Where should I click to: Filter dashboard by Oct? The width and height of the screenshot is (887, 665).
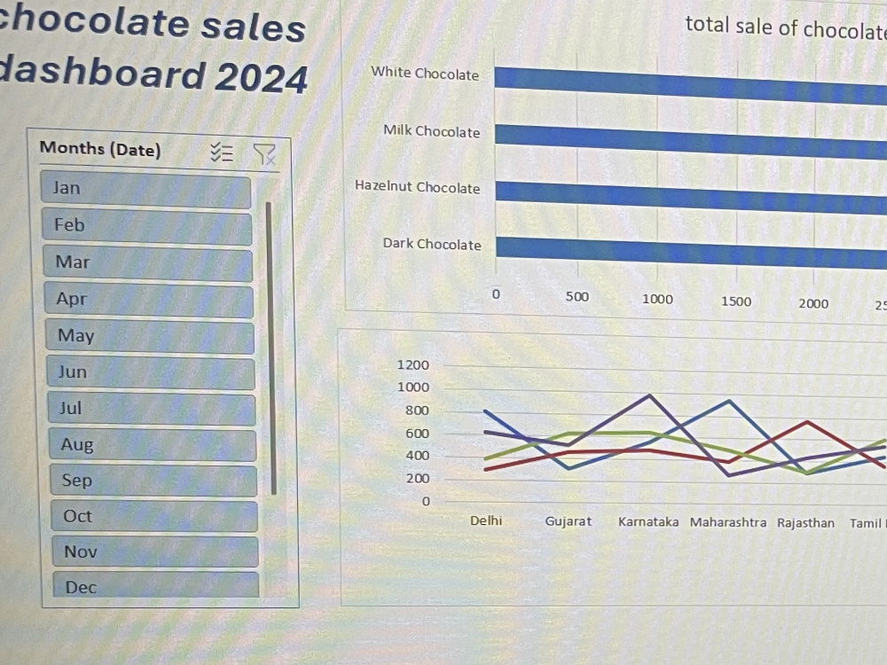(154, 516)
